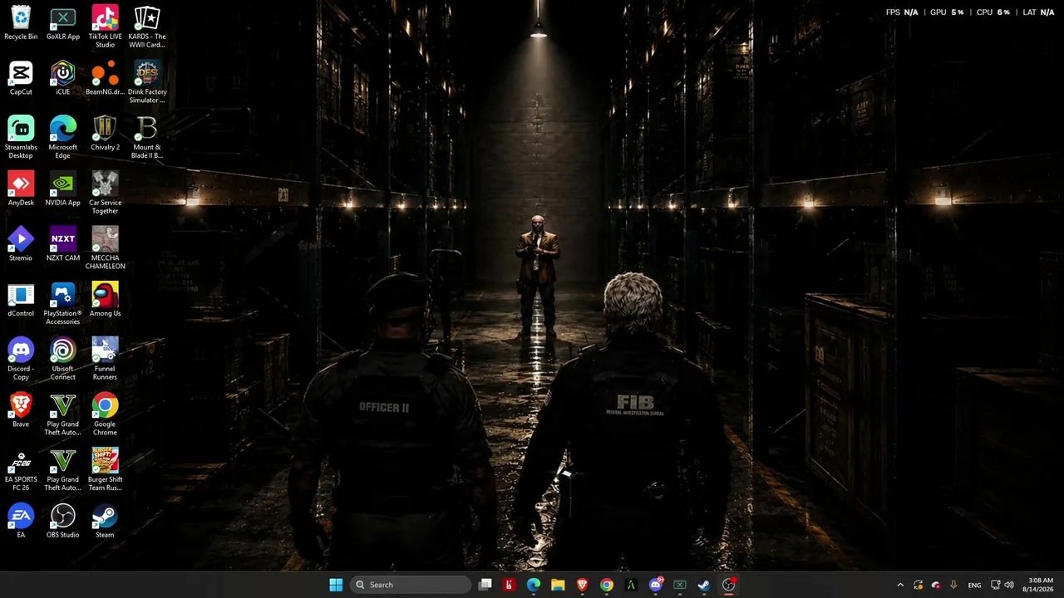Select the Microsoft Edge desktop shortcut
This screenshot has width=1064, height=598.
click(63, 138)
